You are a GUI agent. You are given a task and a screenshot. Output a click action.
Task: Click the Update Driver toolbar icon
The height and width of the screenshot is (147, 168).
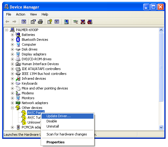pyautogui.click(x=76, y=22)
